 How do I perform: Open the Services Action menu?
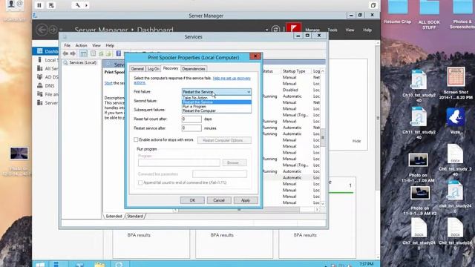[81, 45]
